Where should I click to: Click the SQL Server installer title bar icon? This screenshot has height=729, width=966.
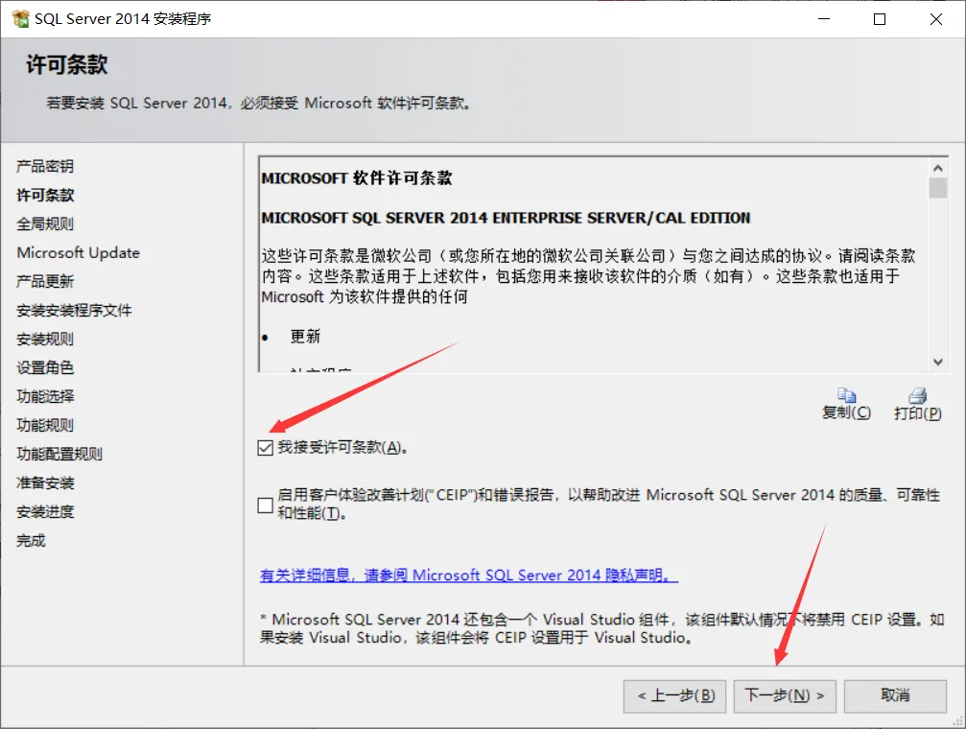[21, 18]
